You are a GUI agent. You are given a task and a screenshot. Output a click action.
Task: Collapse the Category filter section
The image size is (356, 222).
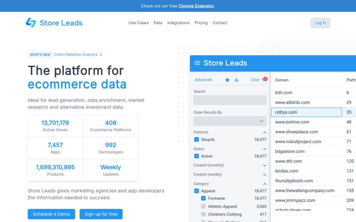(265, 184)
